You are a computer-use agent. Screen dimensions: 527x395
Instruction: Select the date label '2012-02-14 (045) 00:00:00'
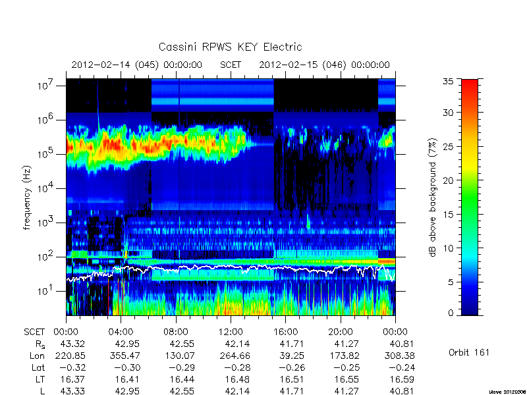coord(137,65)
